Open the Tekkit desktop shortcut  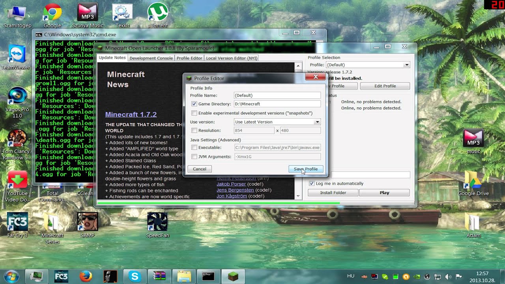tap(122, 16)
